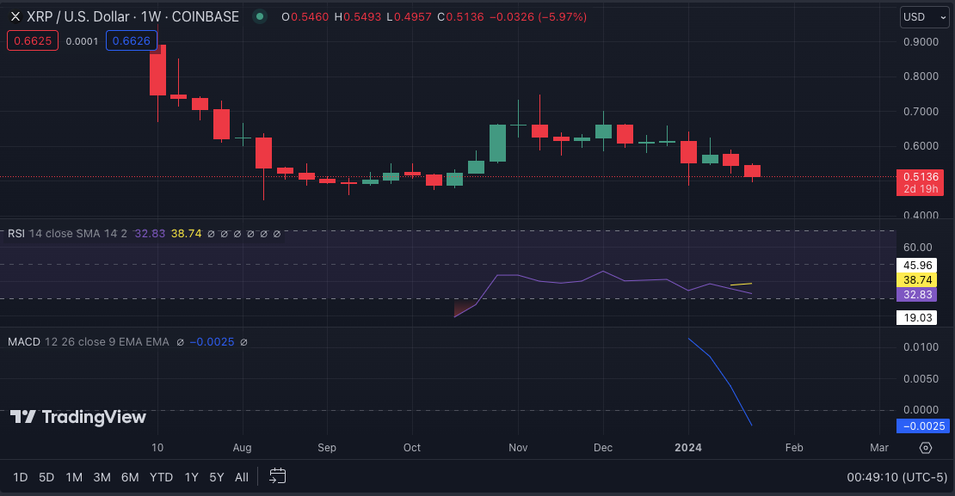955x496 pixels.
Task: Click the purple 32.83 label on the RSI scale
Action: pos(917,295)
